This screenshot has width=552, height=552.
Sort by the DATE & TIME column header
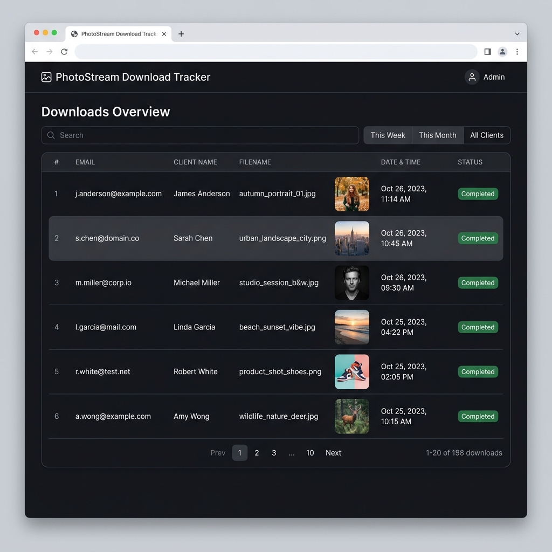pos(401,162)
